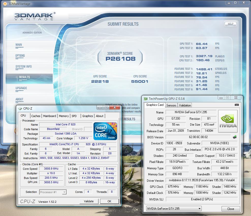Open the Memory tab in CPU-Z
251x216 pixels.
(64, 116)
